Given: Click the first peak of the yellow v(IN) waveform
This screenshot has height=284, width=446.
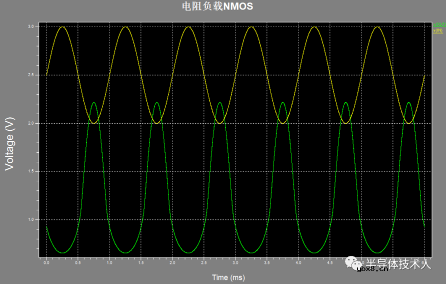Looking at the screenshot, I should 62,27.
